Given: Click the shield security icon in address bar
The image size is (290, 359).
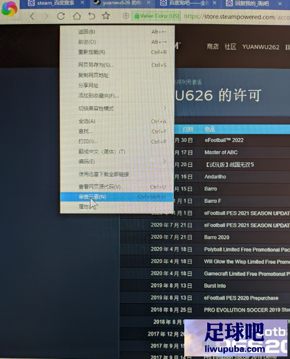Looking at the screenshot, I should (126, 16).
